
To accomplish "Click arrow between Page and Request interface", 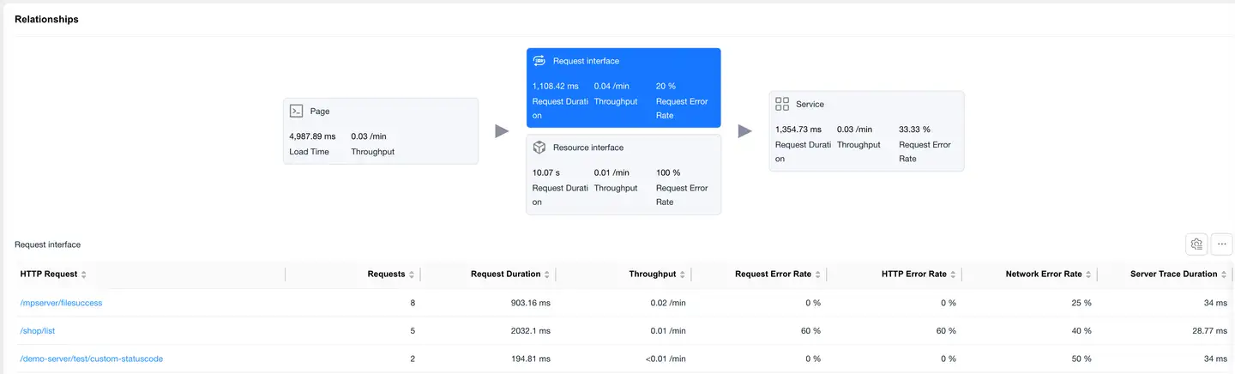I will point(502,131).
